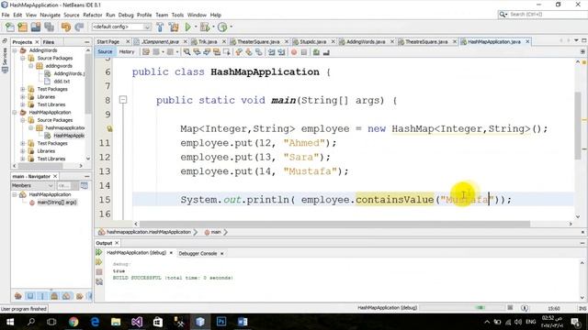Click the Redo toolbar icon
Viewport: 588px width, 330px height.
[79, 27]
